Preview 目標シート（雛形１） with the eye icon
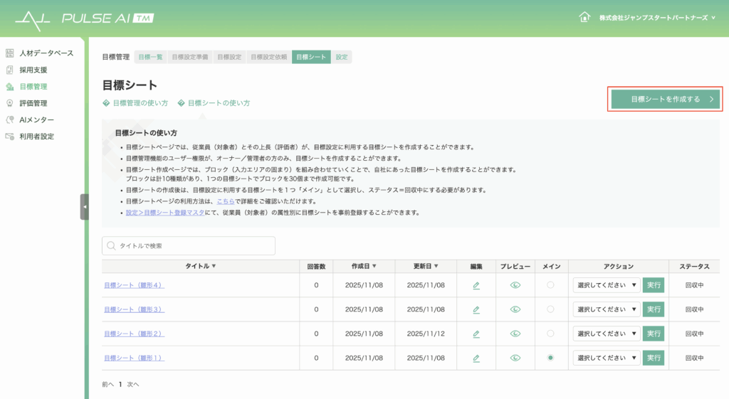Viewport: 729px width, 399px height. click(x=515, y=358)
